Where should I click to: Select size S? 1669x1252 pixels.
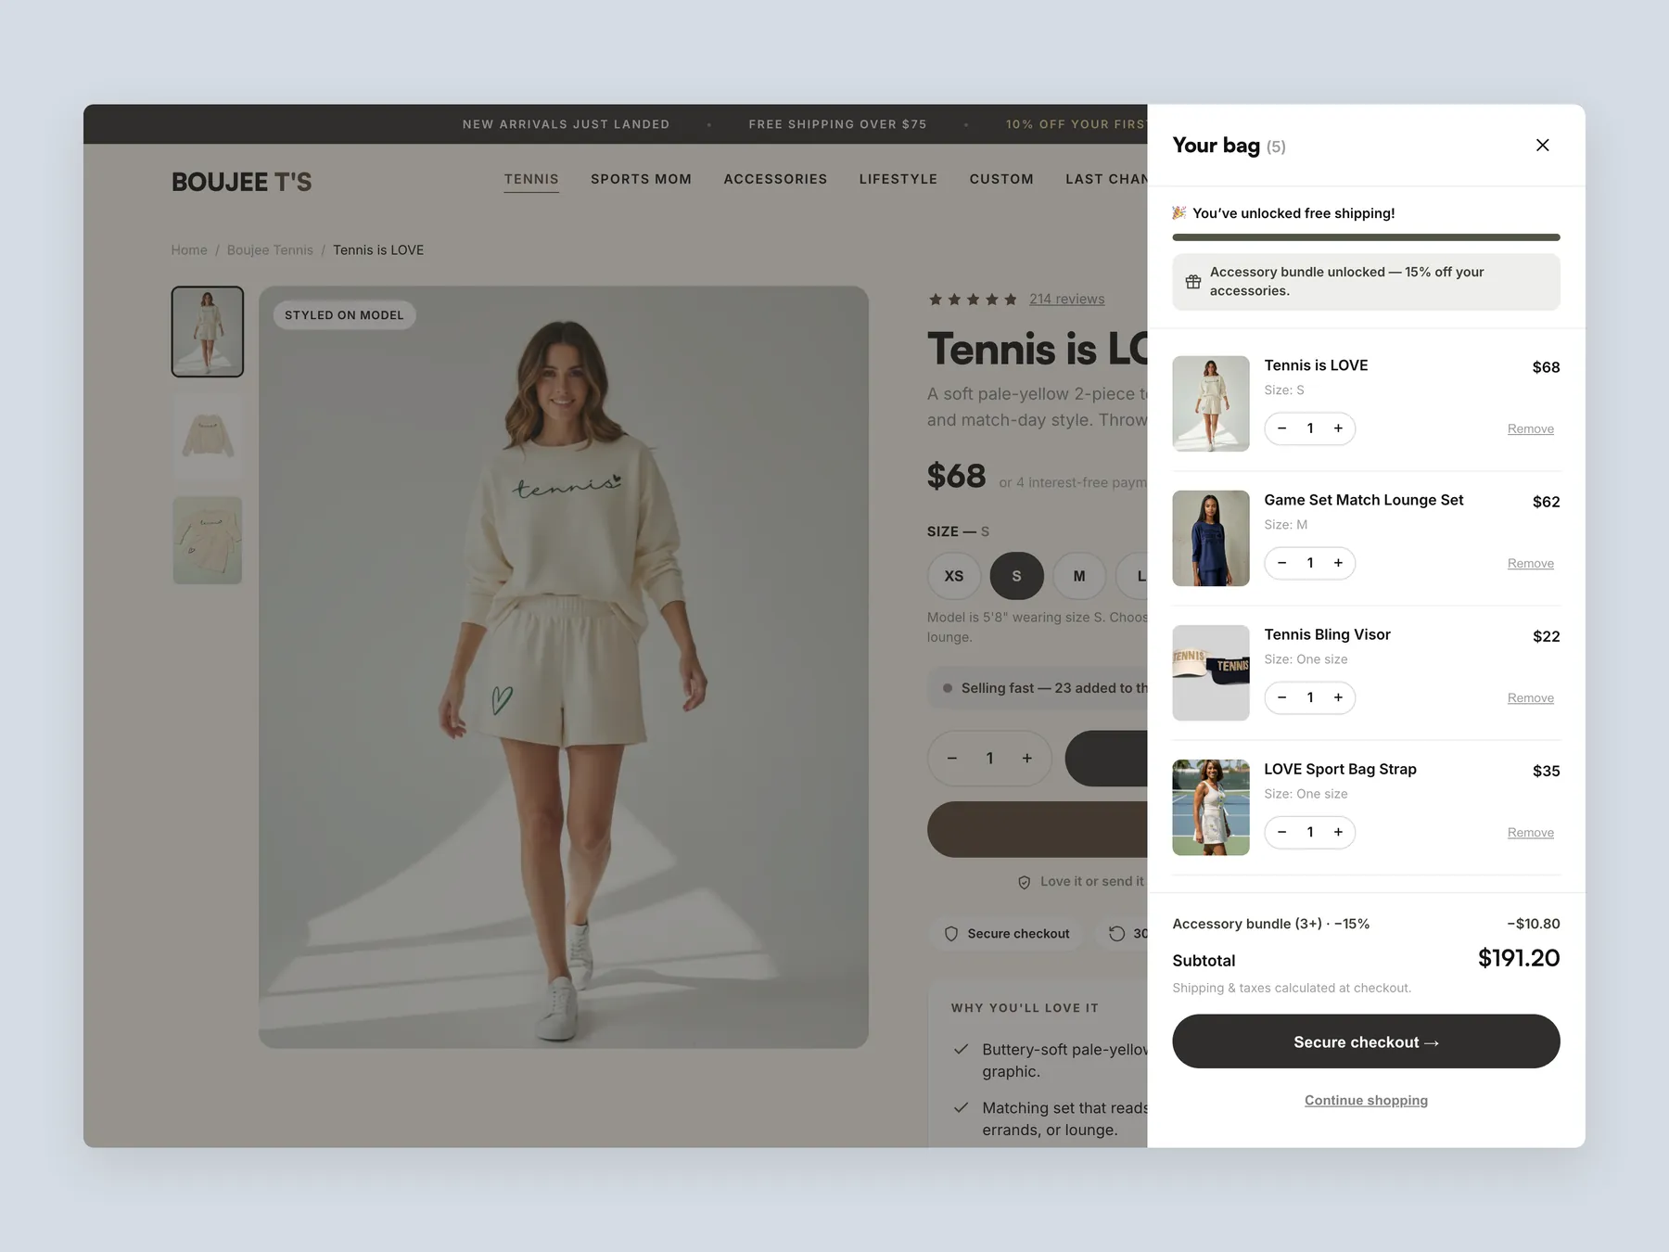1016,576
